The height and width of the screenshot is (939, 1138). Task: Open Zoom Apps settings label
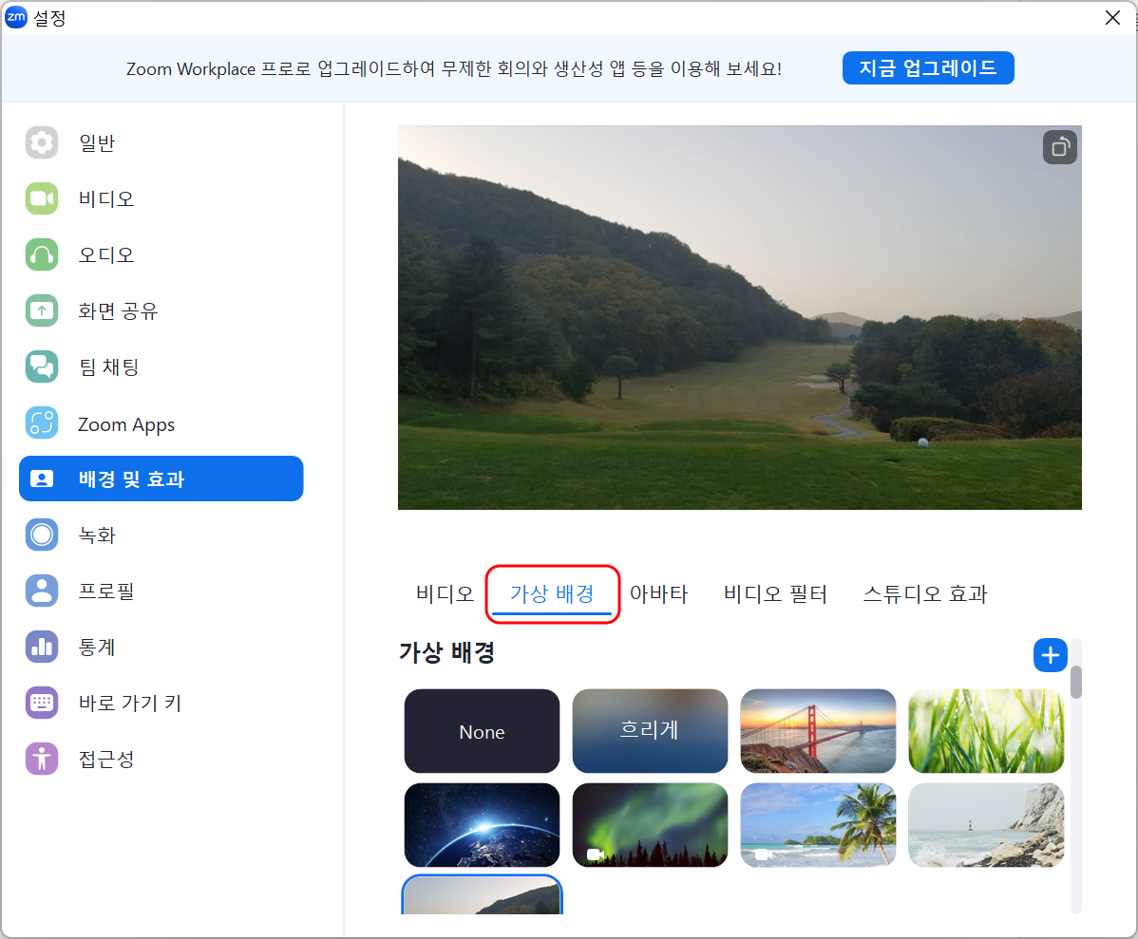(126, 424)
